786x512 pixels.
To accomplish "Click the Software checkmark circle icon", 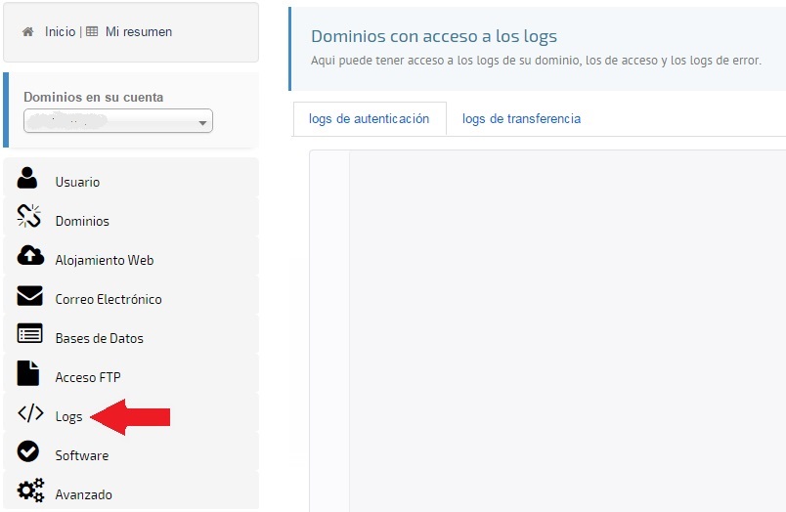I will (28, 451).
